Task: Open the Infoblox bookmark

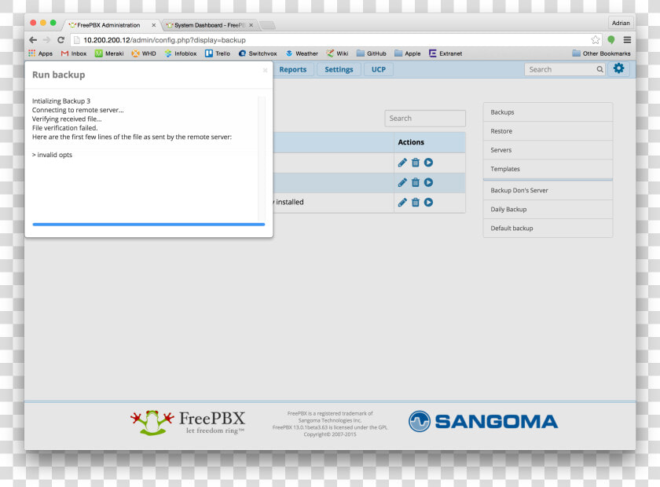Action: coord(181,53)
